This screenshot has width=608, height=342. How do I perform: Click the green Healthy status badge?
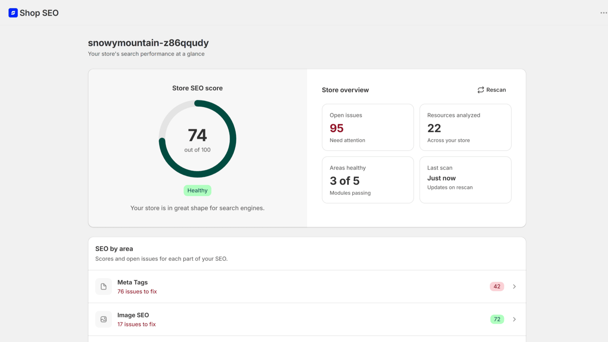point(198,190)
